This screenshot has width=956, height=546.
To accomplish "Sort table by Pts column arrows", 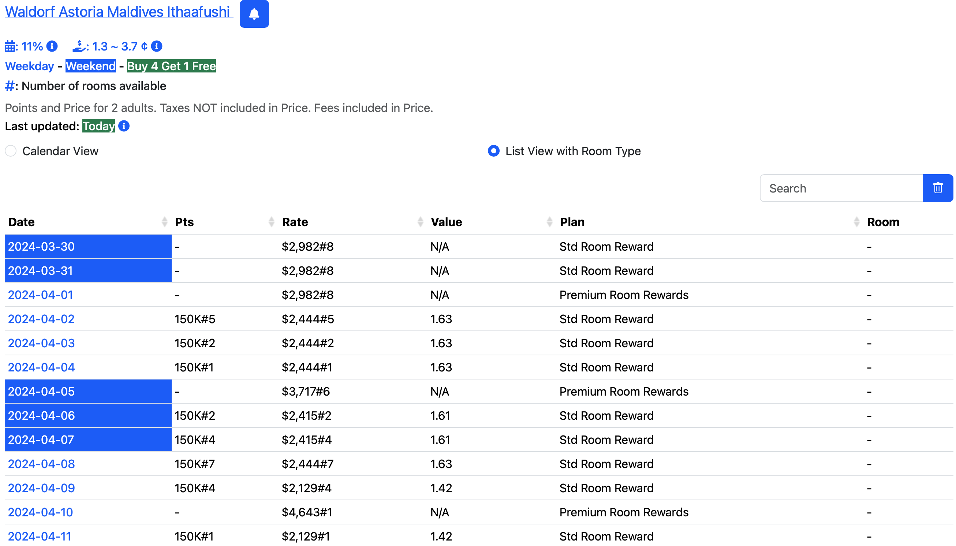I will click(x=272, y=222).
